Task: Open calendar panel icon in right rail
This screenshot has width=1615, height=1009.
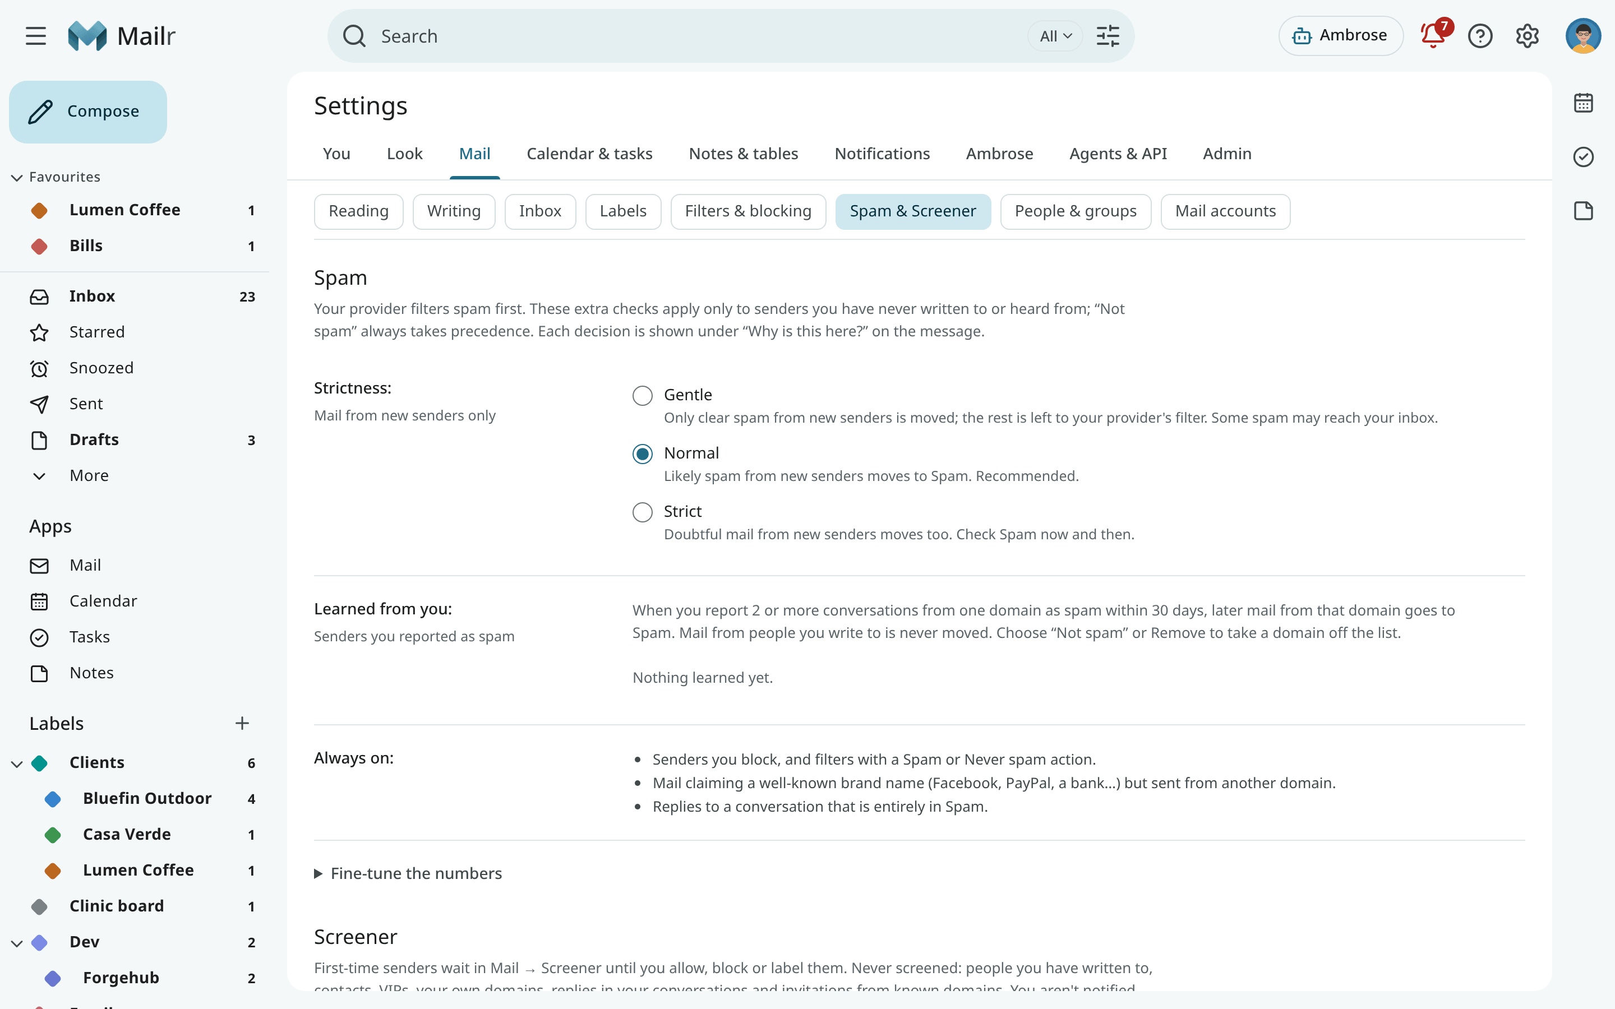Action: pos(1583,103)
